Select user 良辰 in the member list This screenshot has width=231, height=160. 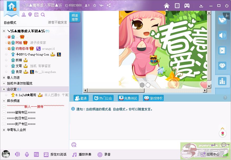coord(19,72)
